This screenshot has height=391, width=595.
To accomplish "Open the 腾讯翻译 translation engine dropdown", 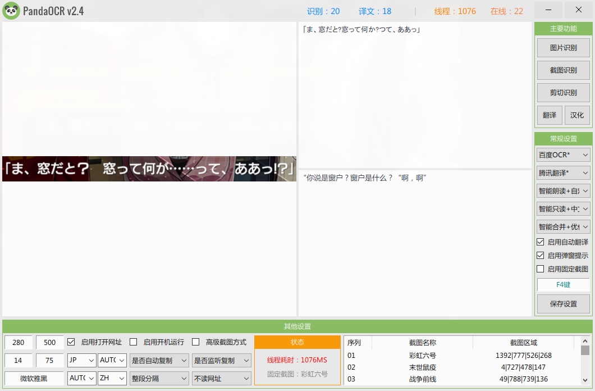I will (562, 172).
